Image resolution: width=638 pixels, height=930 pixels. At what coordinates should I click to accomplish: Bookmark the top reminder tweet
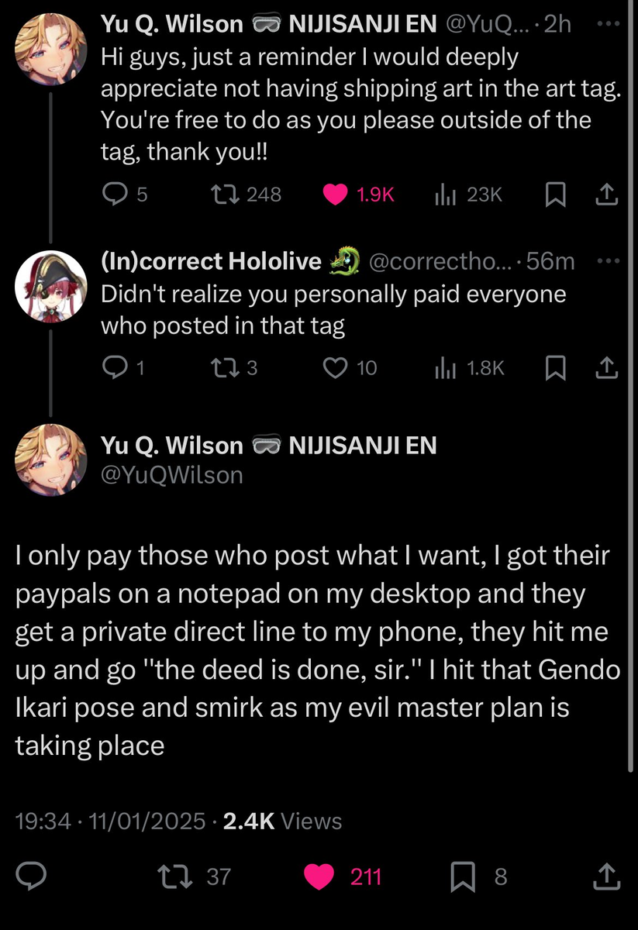[554, 195]
